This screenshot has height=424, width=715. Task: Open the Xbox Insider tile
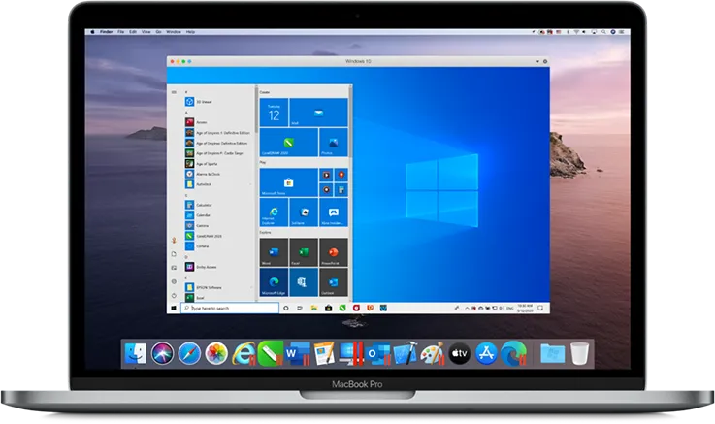[334, 212]
